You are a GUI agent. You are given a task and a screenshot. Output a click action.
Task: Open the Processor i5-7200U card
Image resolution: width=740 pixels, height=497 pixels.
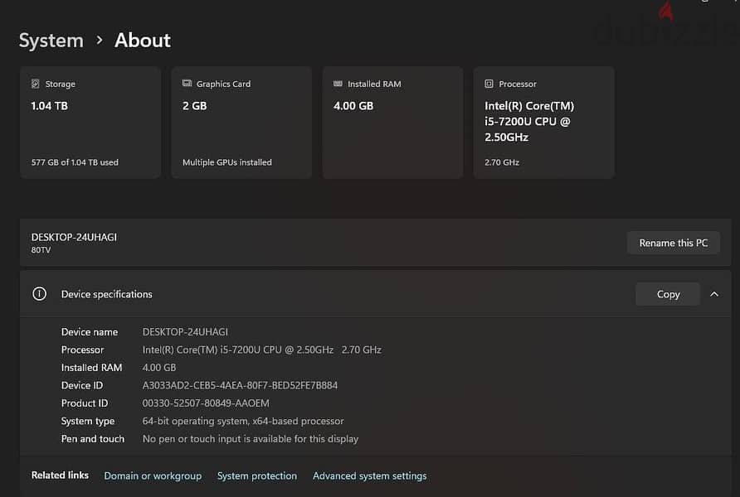coord(543,123)
